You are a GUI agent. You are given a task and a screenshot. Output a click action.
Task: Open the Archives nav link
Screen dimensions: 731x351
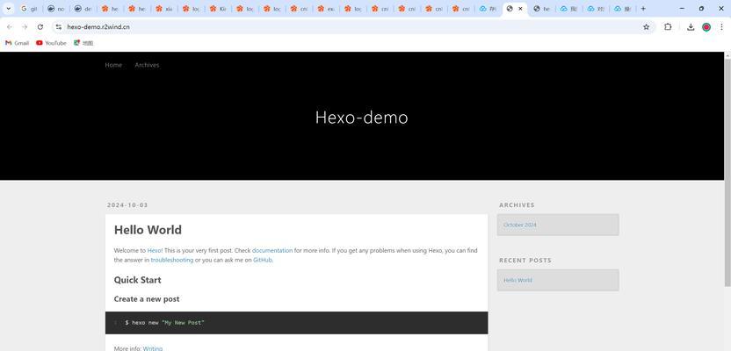pos(147,65)
